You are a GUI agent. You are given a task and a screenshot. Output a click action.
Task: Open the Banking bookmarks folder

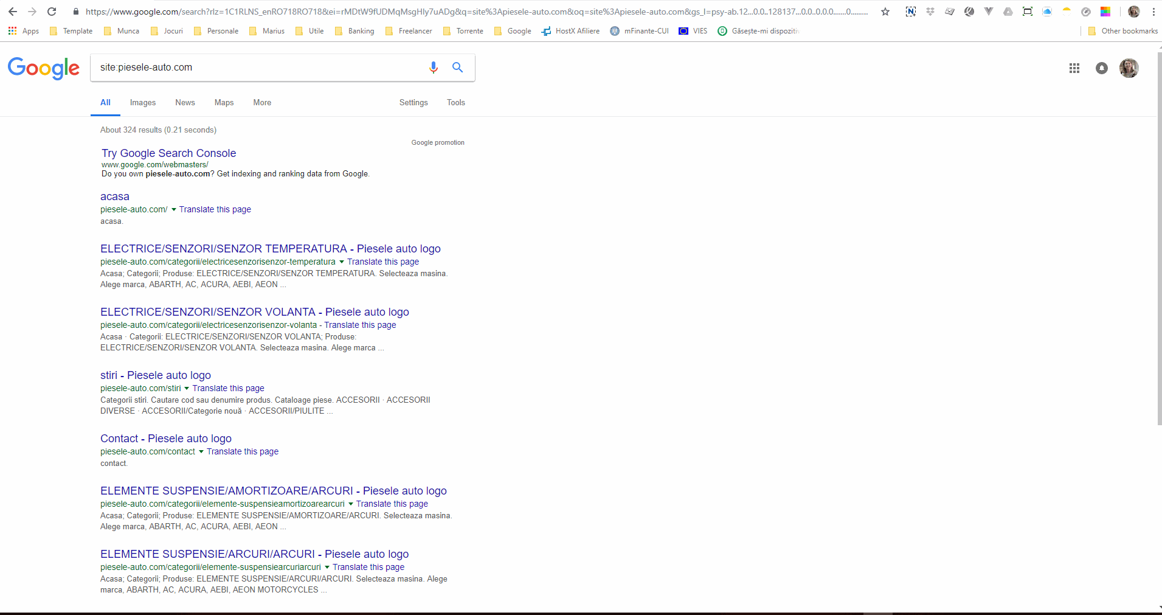(x=354, y=31)
